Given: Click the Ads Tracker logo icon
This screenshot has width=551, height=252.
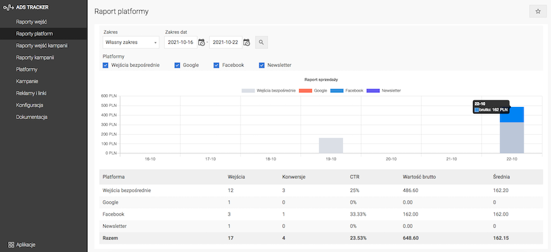Looking at the screenshot, I should (8, 7).
